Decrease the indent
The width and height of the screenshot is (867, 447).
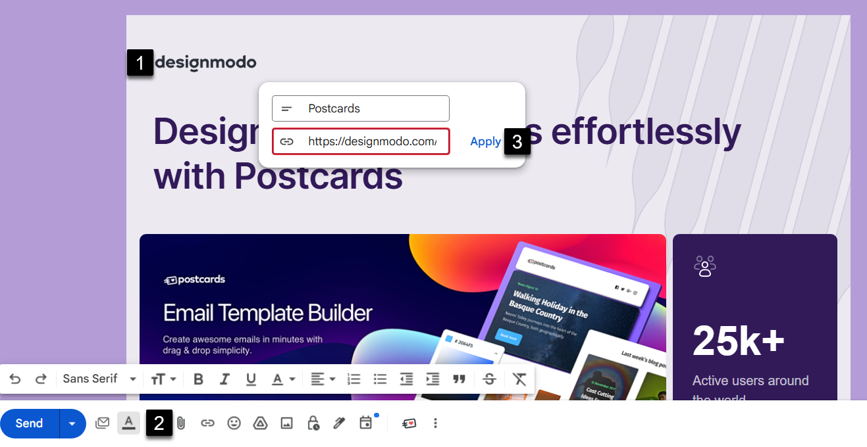(406, 379)
